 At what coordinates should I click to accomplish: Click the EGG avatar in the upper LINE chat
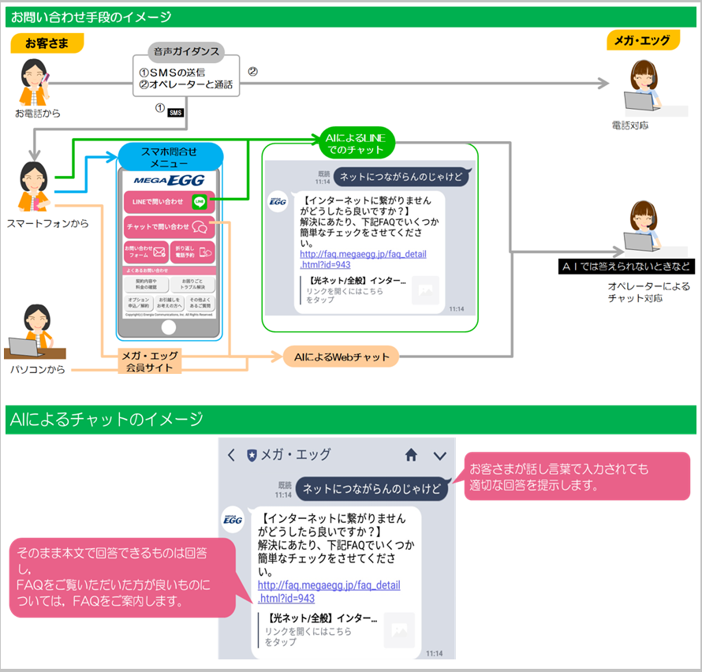click(277, 200)
